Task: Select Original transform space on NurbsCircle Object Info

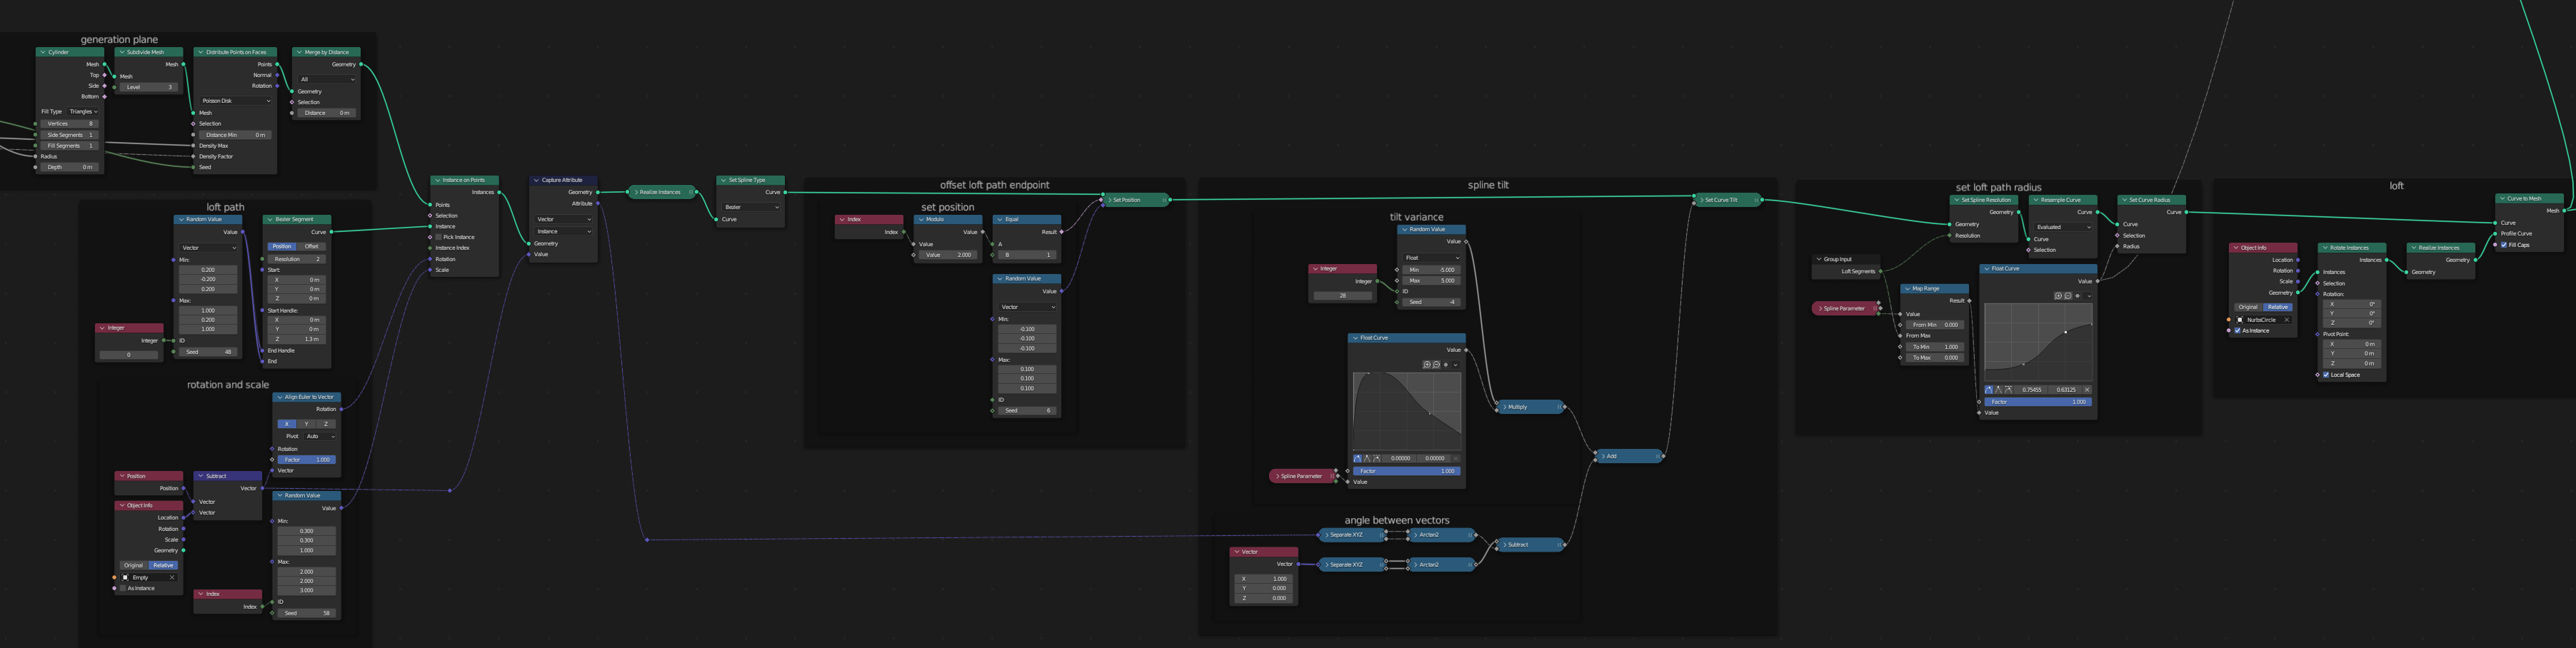Action: (x=2248, y=307)
